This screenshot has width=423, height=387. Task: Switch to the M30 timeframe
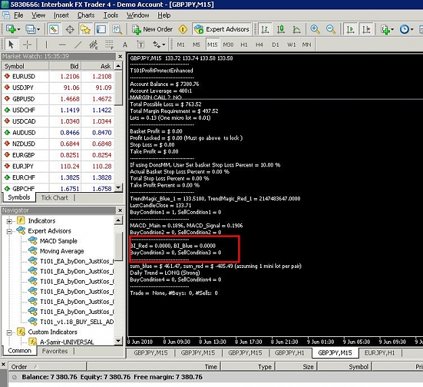point(228,45)
